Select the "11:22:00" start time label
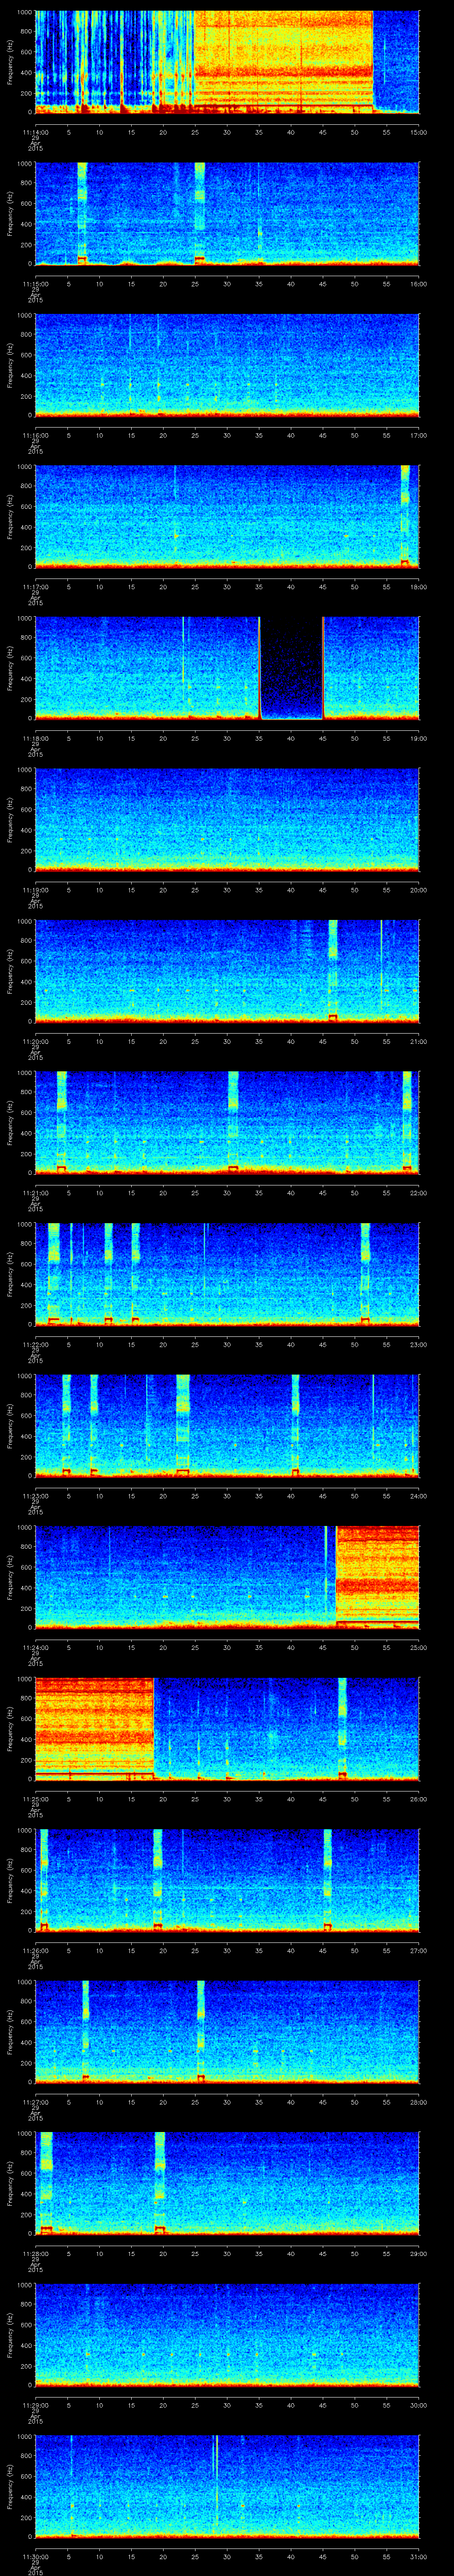Screen dimensions: 454x2576 click(x=35, y=1344)
